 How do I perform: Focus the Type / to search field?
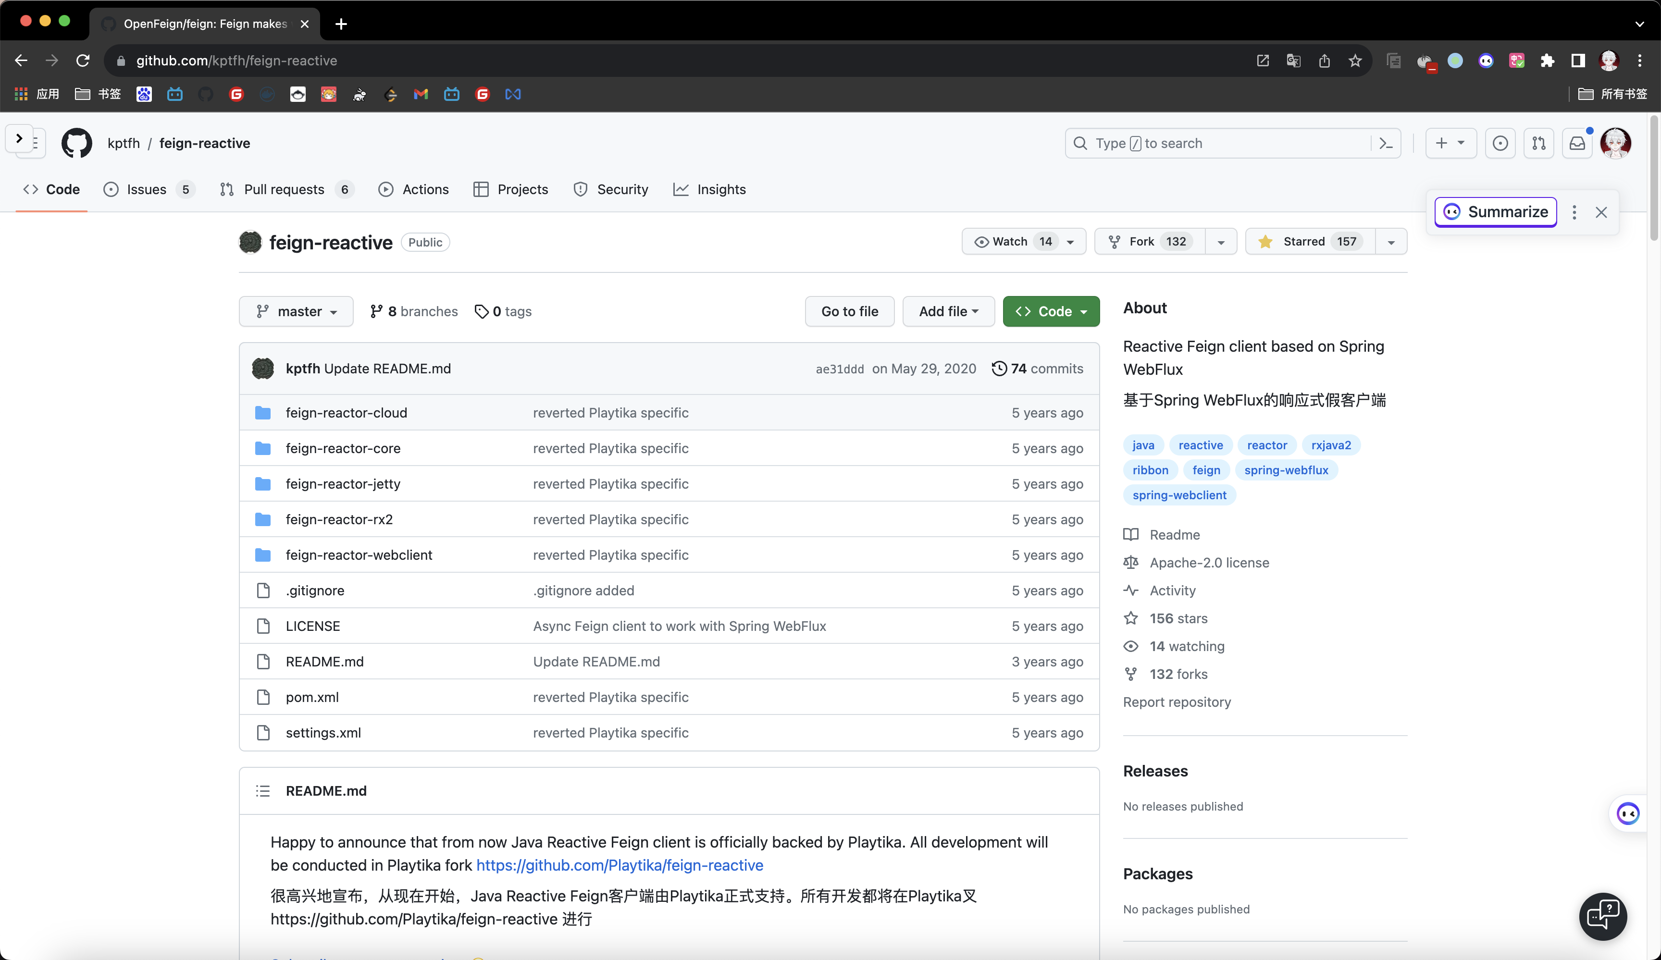coord(1219,143)
